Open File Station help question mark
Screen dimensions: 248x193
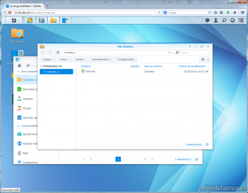click(190, 47)
